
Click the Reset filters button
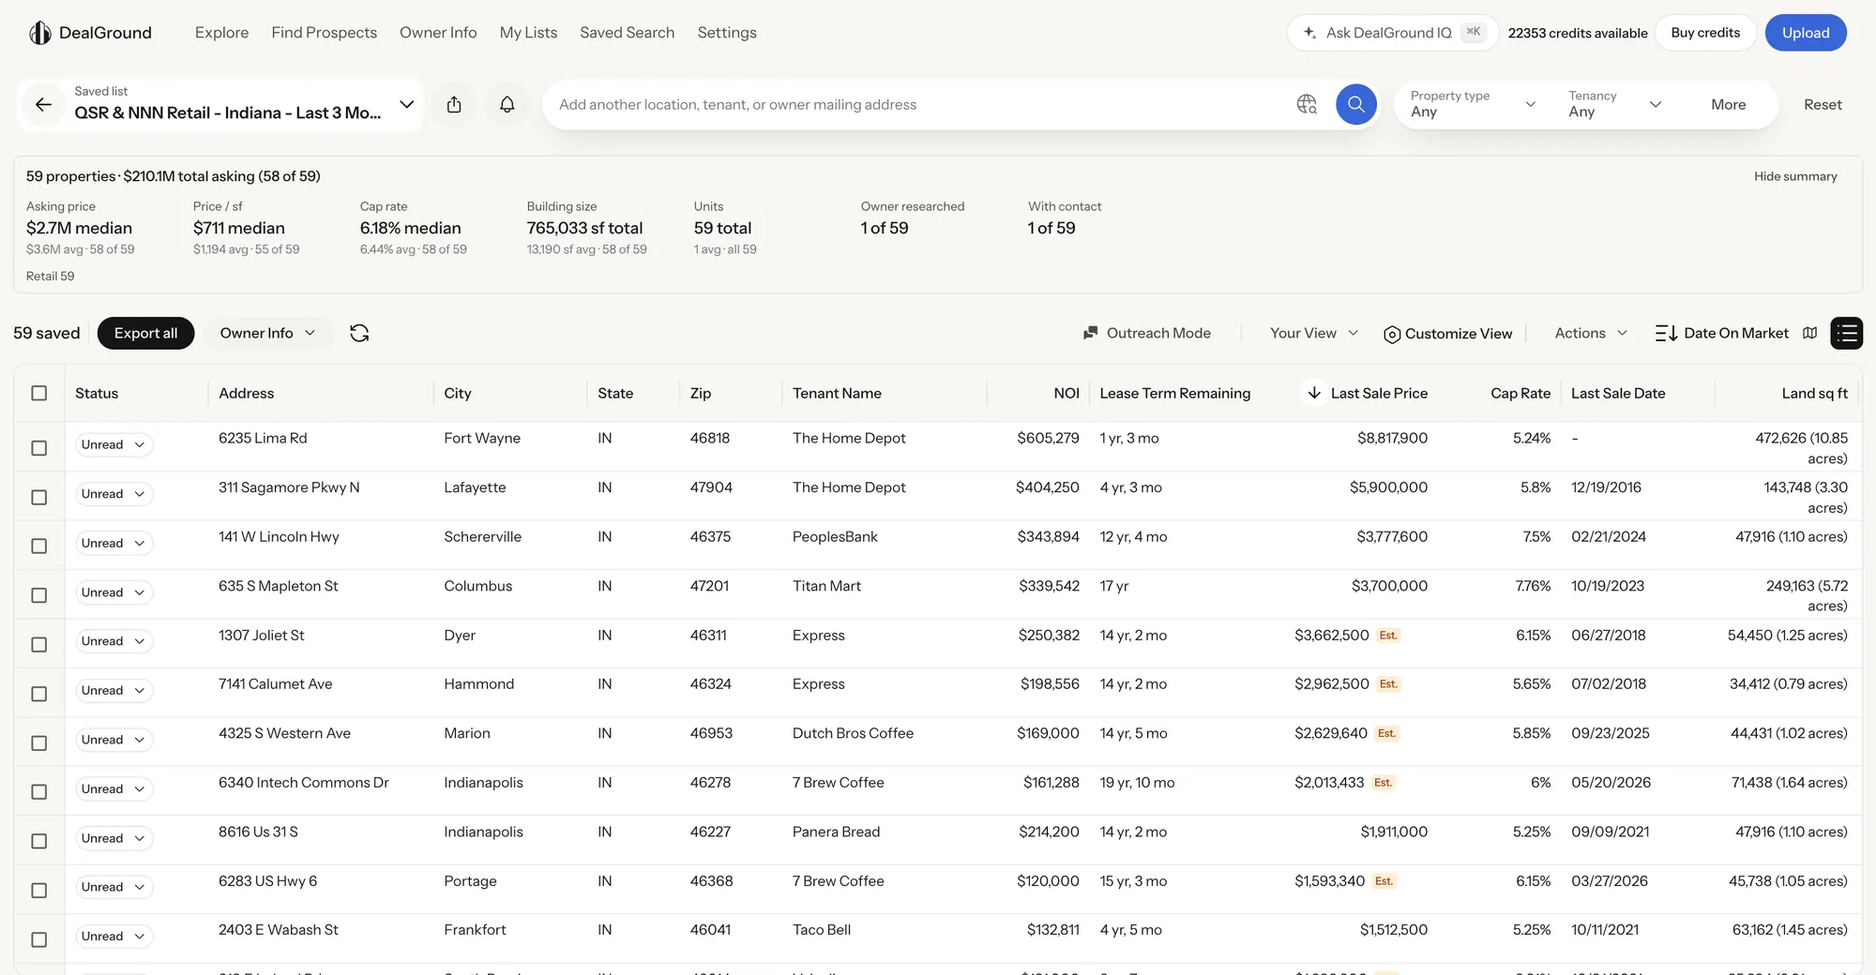coord(1823,104)
